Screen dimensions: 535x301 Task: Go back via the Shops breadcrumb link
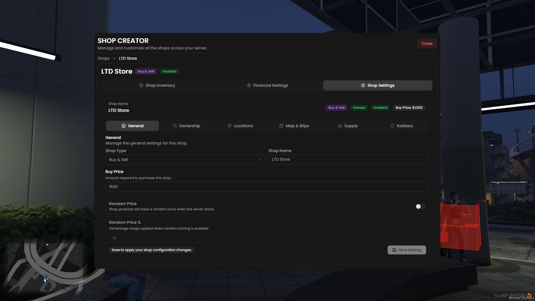click(104, 58)
